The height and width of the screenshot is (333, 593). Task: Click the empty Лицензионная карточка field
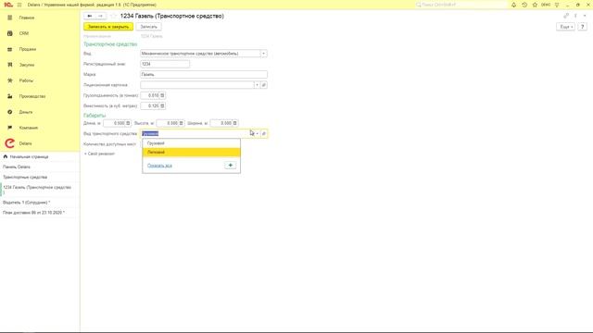(196, 85)
